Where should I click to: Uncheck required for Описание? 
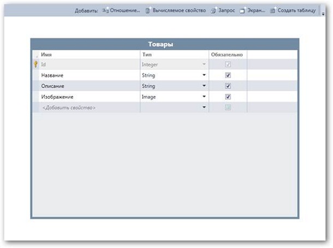pos(228,86)
